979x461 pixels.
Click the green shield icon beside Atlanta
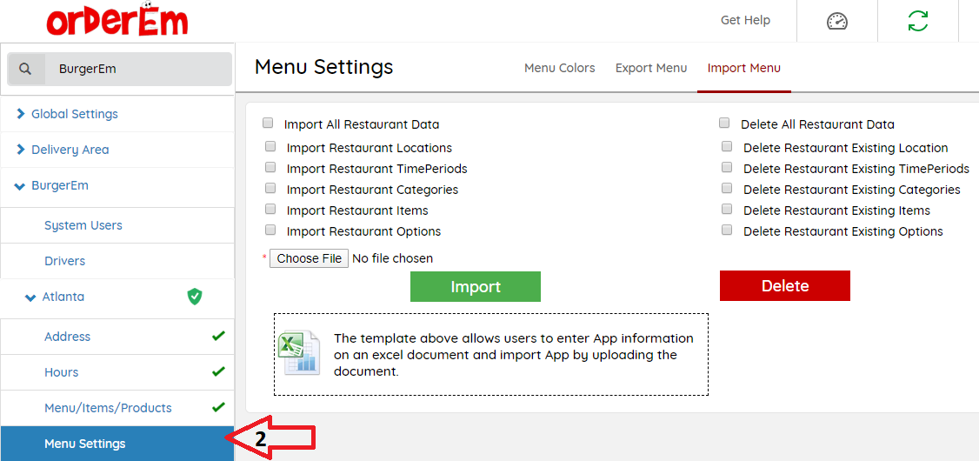[x=195, y=297]
